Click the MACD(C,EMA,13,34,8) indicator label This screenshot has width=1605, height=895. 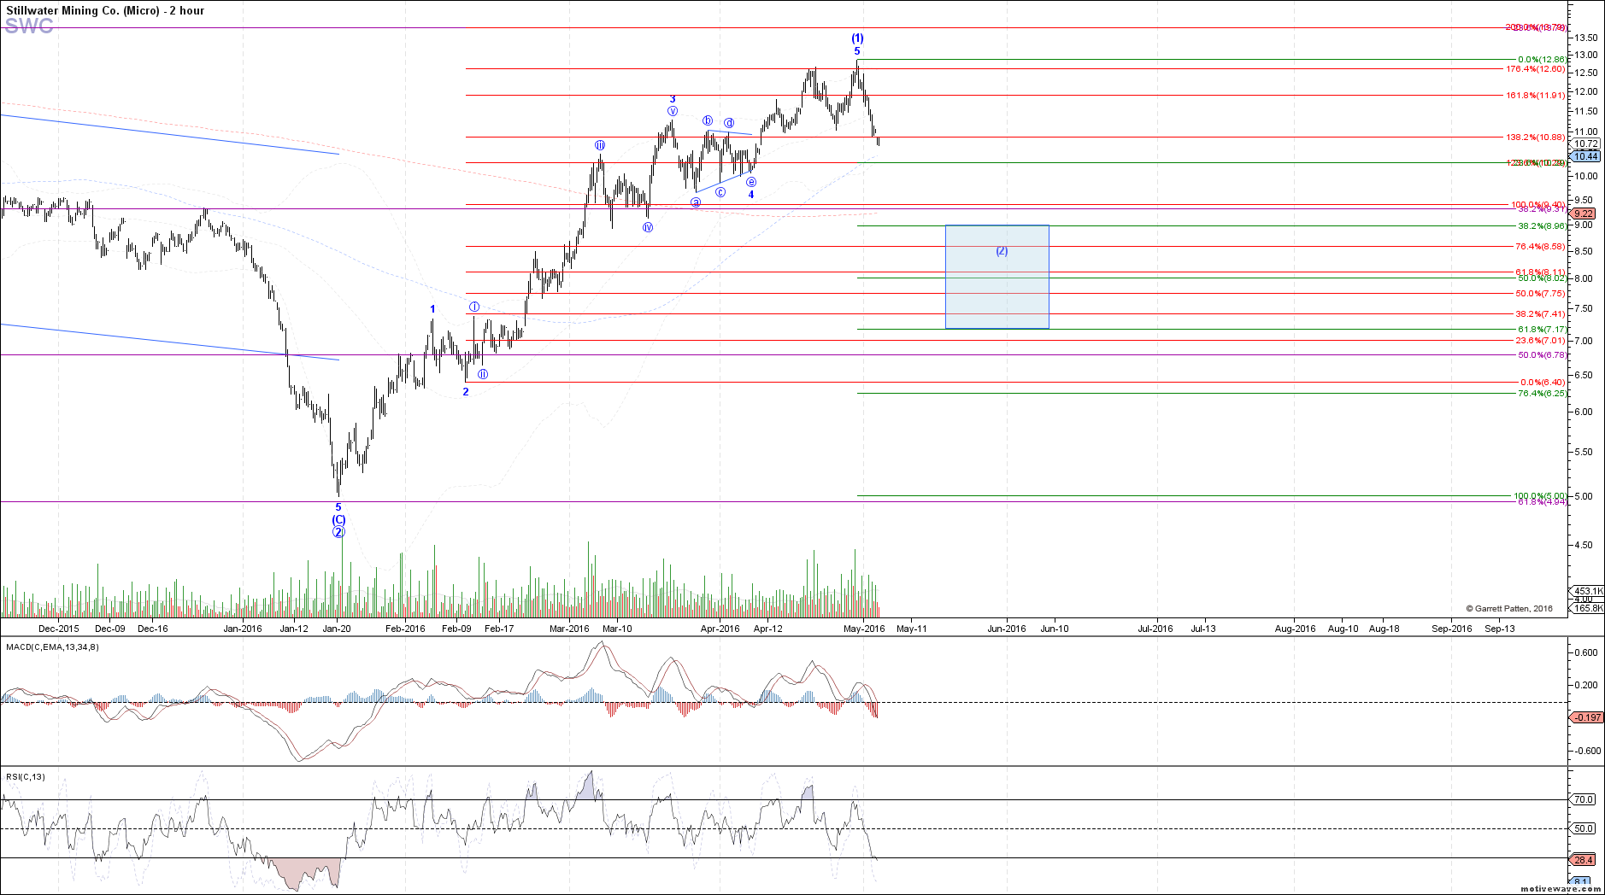click(x=52, y=646)
